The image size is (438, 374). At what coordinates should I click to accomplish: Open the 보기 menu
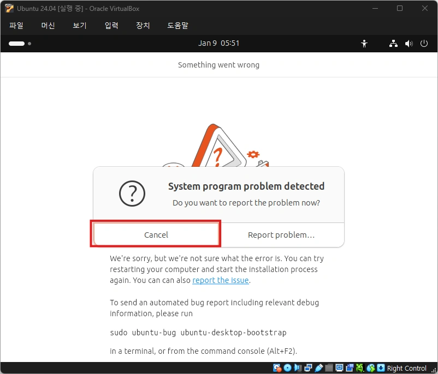80,26
